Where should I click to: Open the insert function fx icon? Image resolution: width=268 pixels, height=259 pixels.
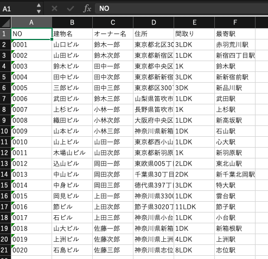[x=87, y=9]
